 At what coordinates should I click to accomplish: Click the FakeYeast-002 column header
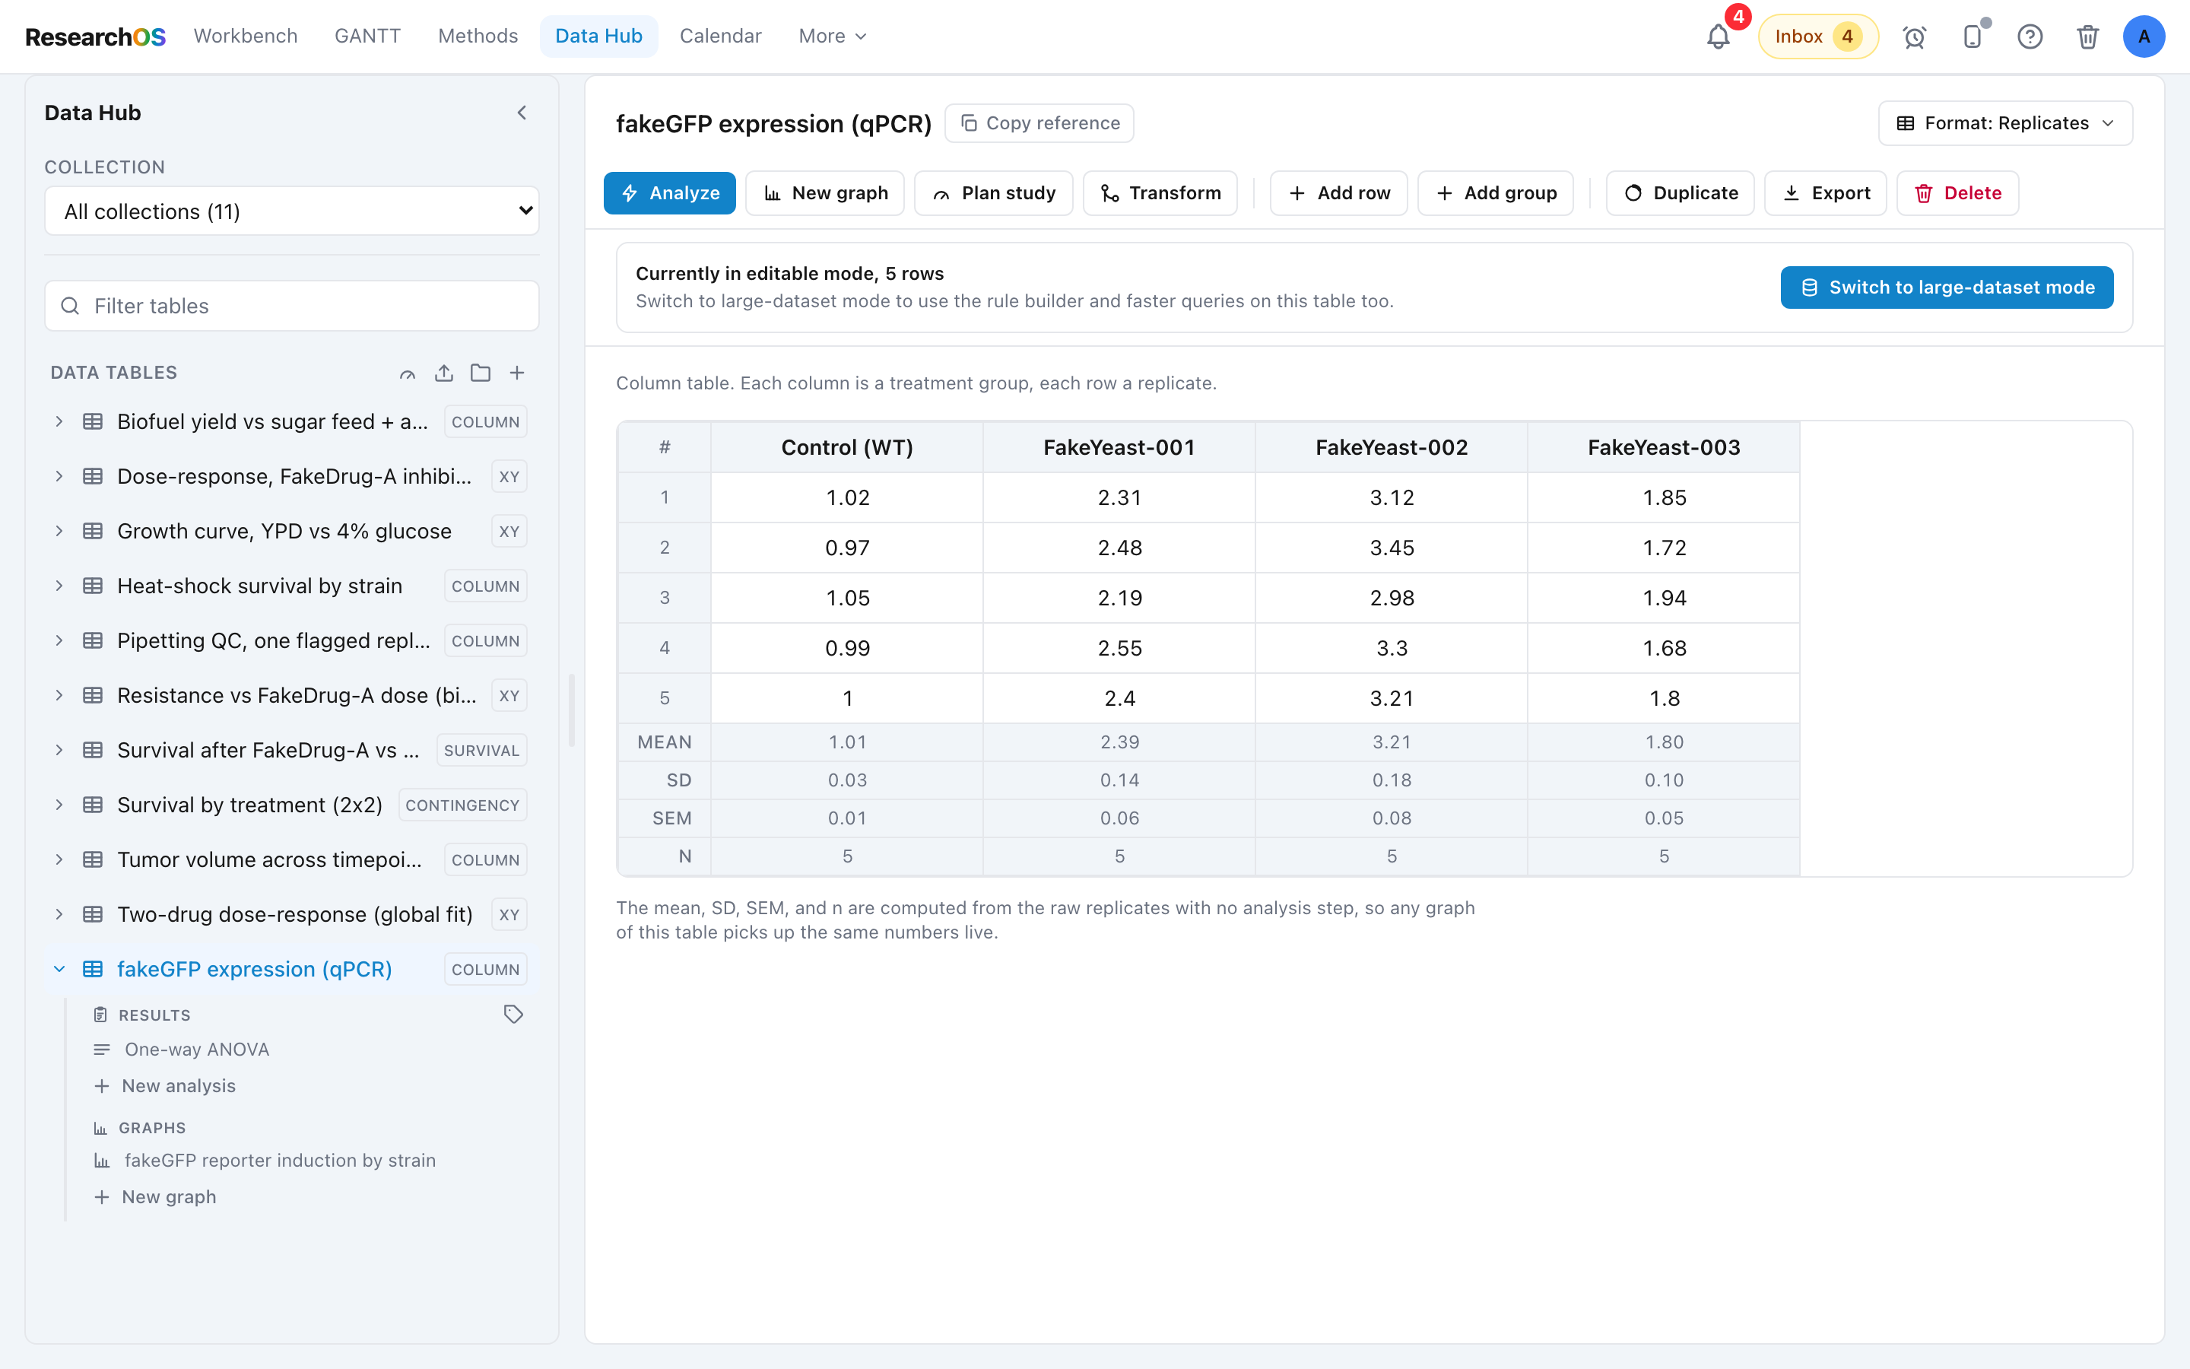point(1391,447)
